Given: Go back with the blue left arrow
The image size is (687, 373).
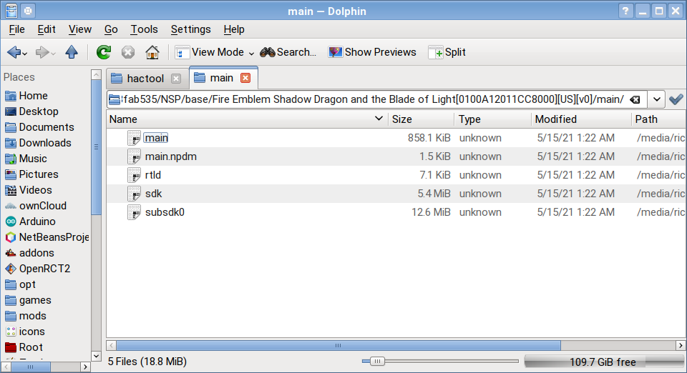Looking at the screenshot, I should click(13, 52).
